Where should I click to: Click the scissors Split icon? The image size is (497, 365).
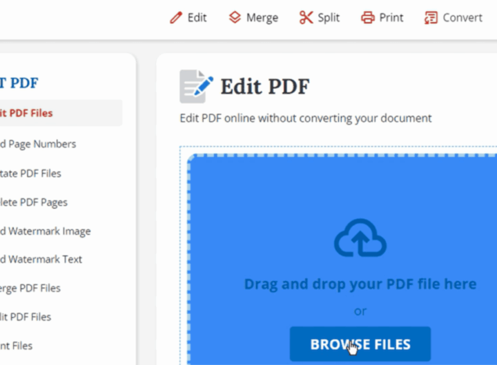click(x=306, y=18)
